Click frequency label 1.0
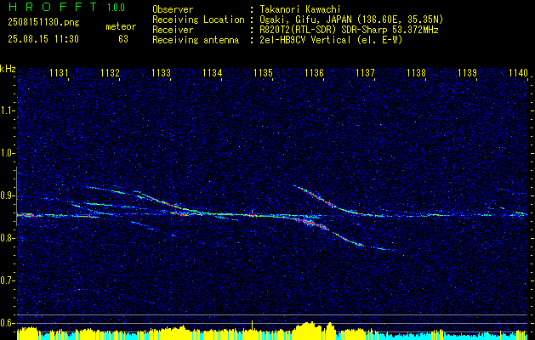Screen dimensions: 535x340 [7, 154]
